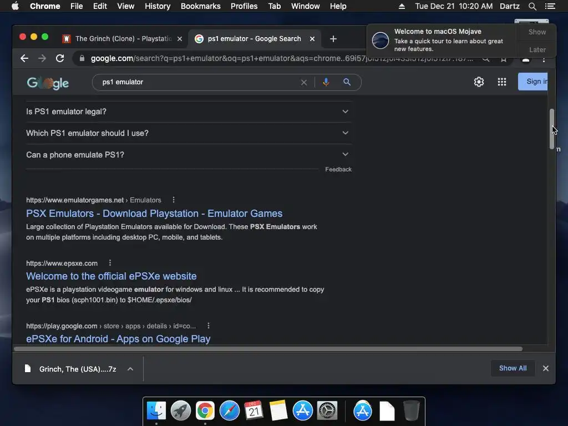Reload the current Google search page

[x=60, y=58]
